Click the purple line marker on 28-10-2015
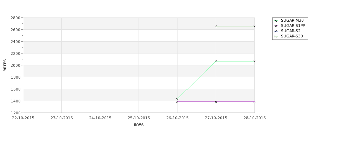The image size is (342, 150). pyautogui.click(x=254, y=102)
